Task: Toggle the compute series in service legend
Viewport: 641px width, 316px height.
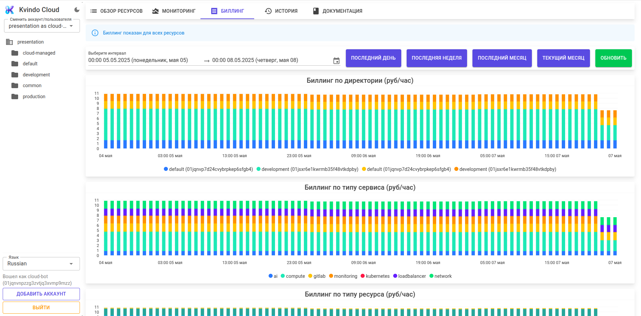Action: (x=293, y=276)
